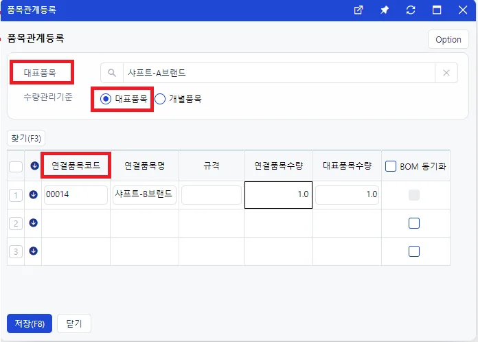Click the 규격 field in row 1
The image size is (478, 342).
coord(212,194)
